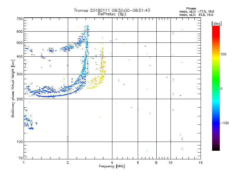Click the x-axis tick label '2'
This screenshot has height=177, width=236.
[x=68, y=163]
